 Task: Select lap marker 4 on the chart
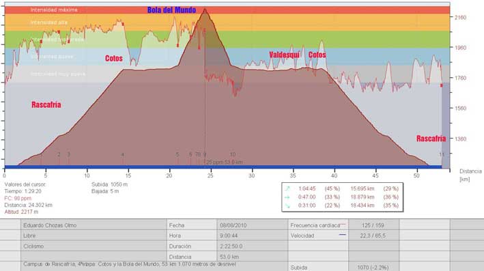[123, 155]
